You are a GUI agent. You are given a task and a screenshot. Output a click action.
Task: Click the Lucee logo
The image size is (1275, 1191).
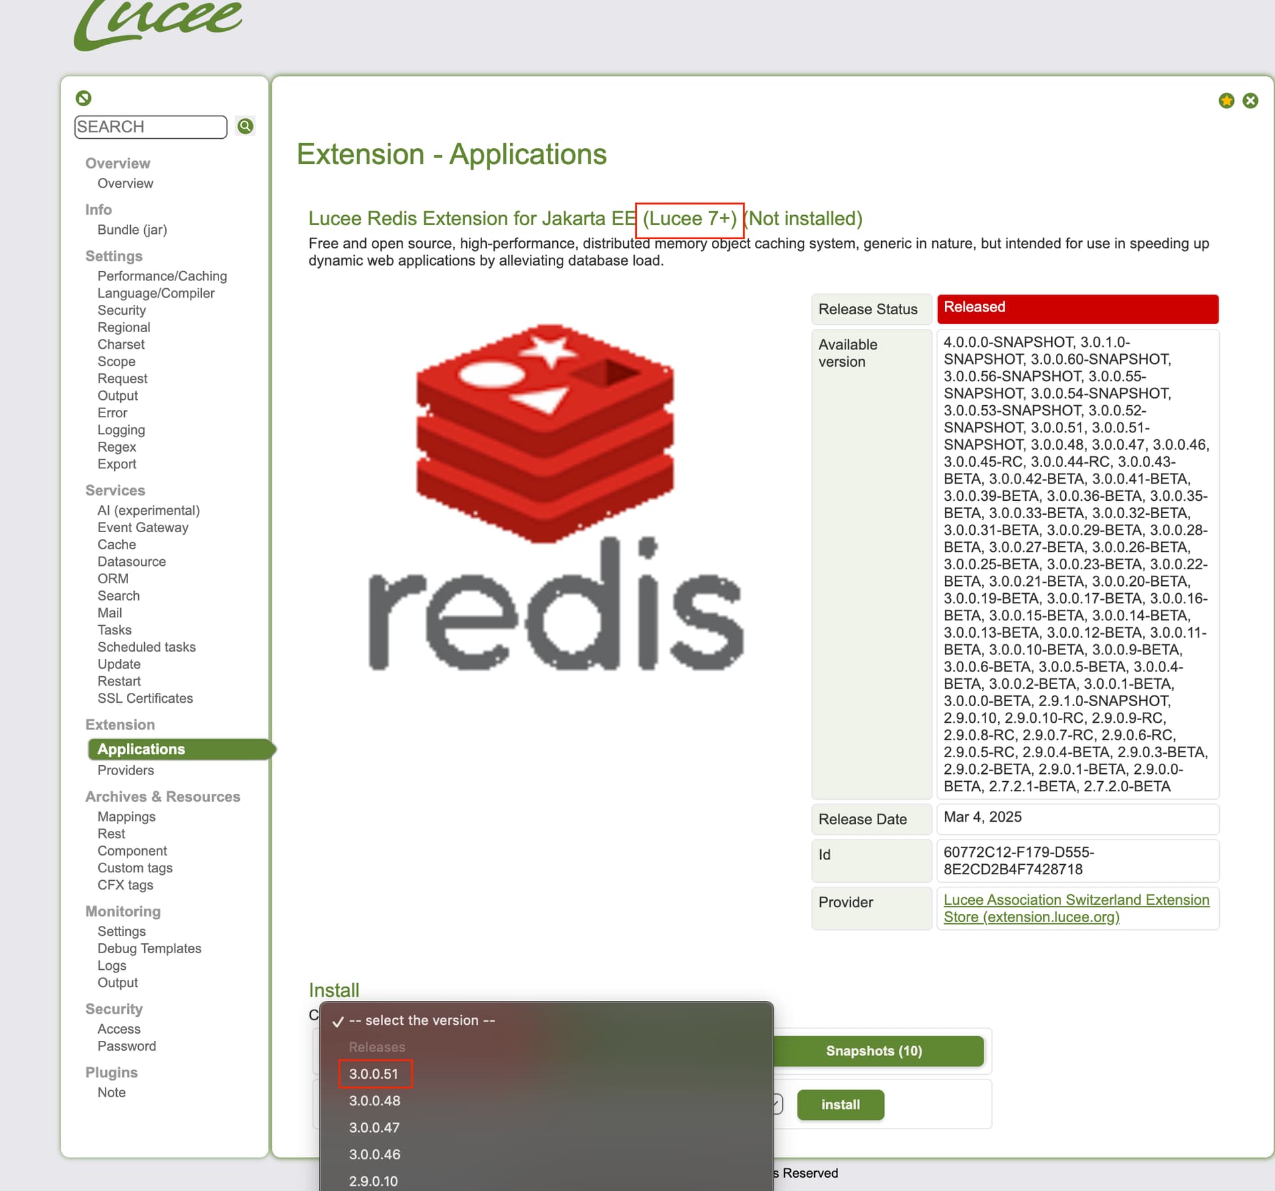pos(158,24)
